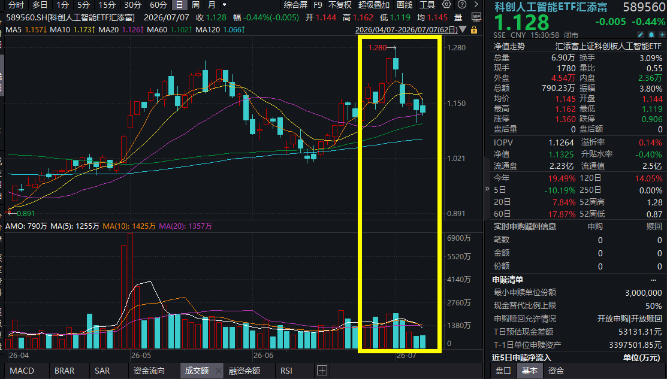The image size is (667, 379).
Task: Switch to the 资金 tab
Action: coord(556,371)
